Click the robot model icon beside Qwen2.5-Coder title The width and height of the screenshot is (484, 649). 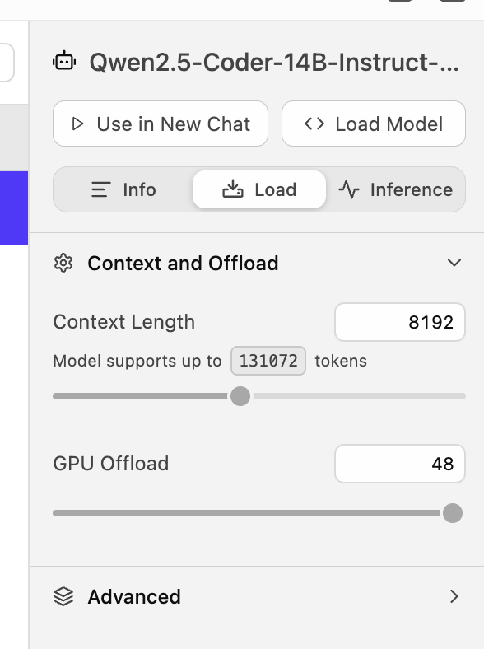coord(64,61)
